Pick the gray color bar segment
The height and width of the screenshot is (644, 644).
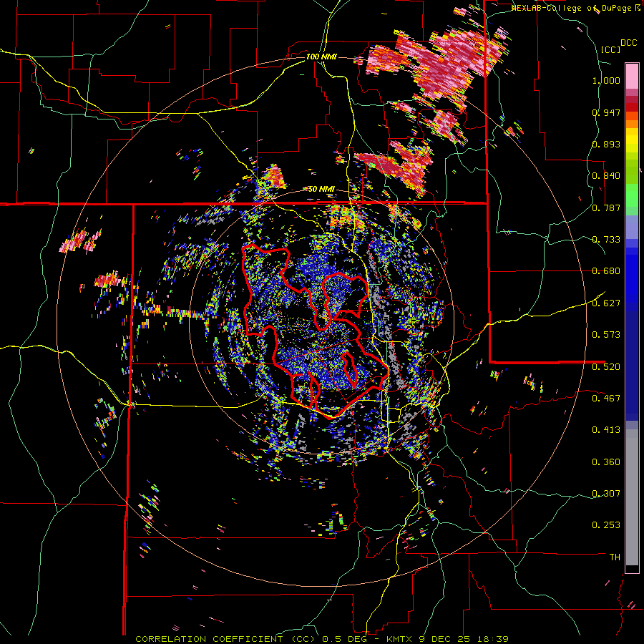[632, 497]
